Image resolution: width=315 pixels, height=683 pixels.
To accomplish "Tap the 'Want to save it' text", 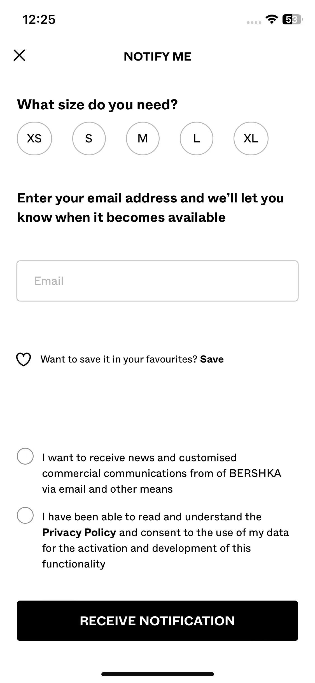I will point(119,359).
